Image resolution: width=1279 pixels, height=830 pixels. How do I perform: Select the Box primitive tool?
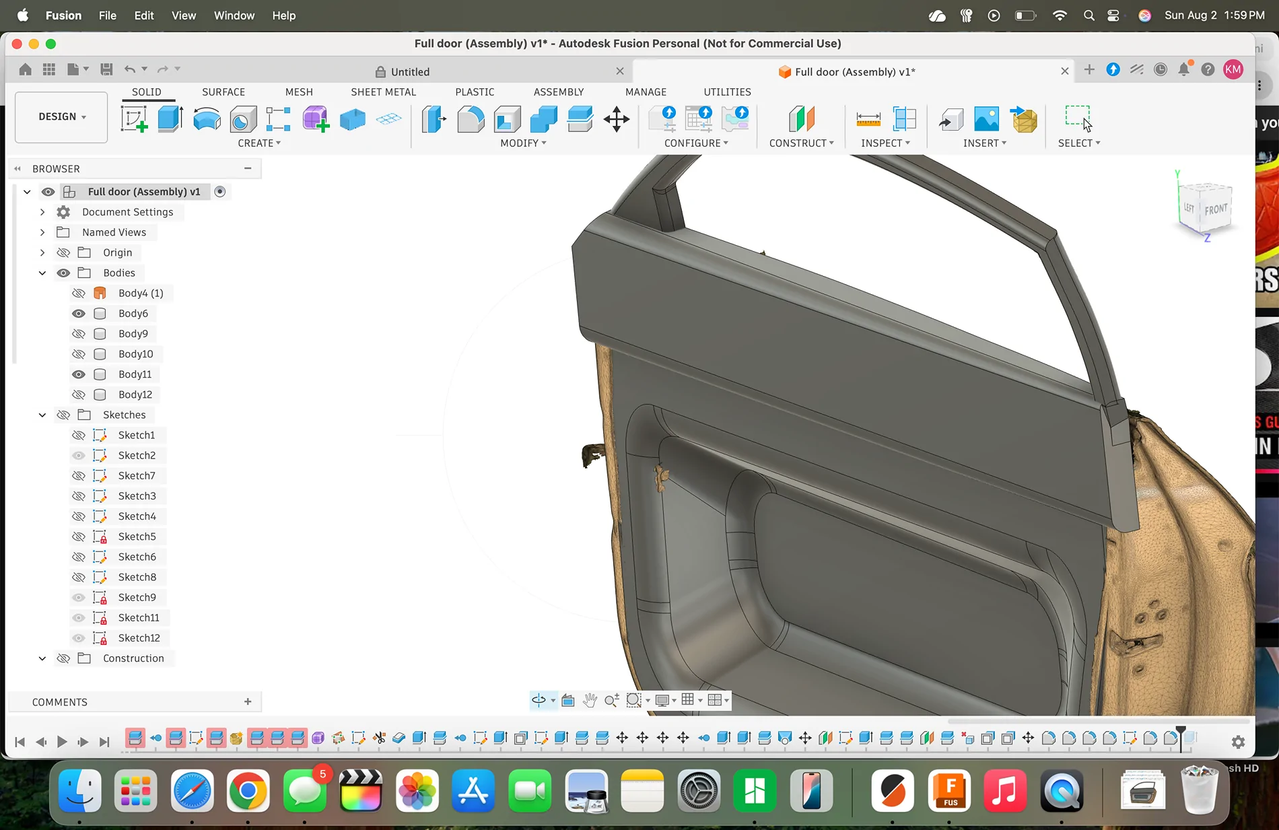pos(352,119)
